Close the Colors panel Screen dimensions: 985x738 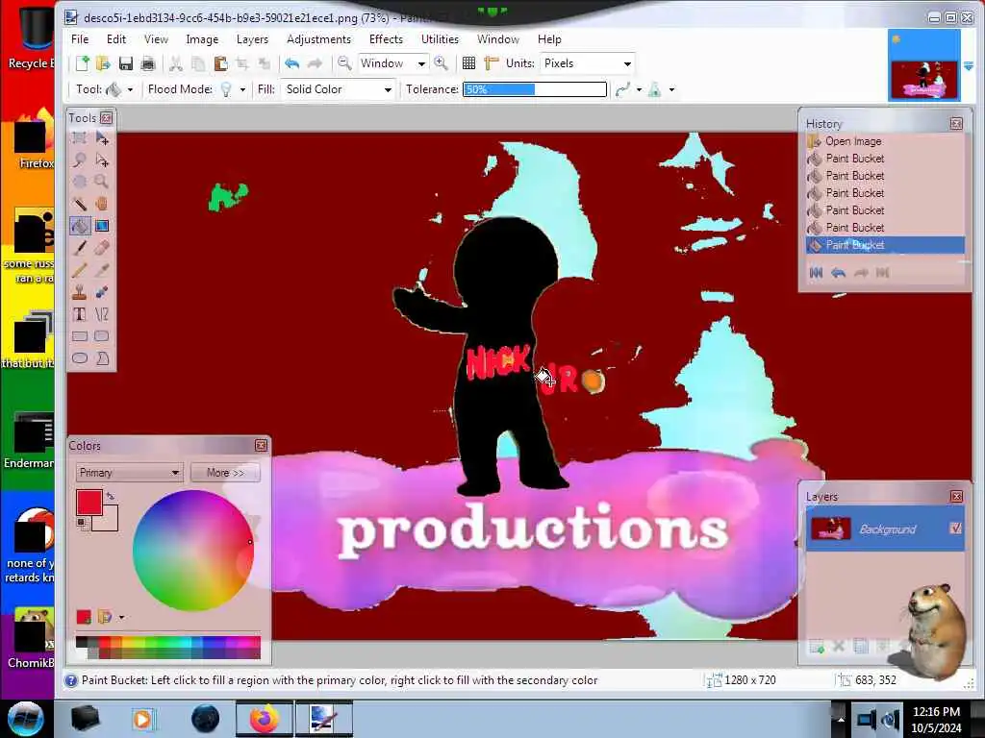(262, 446)
